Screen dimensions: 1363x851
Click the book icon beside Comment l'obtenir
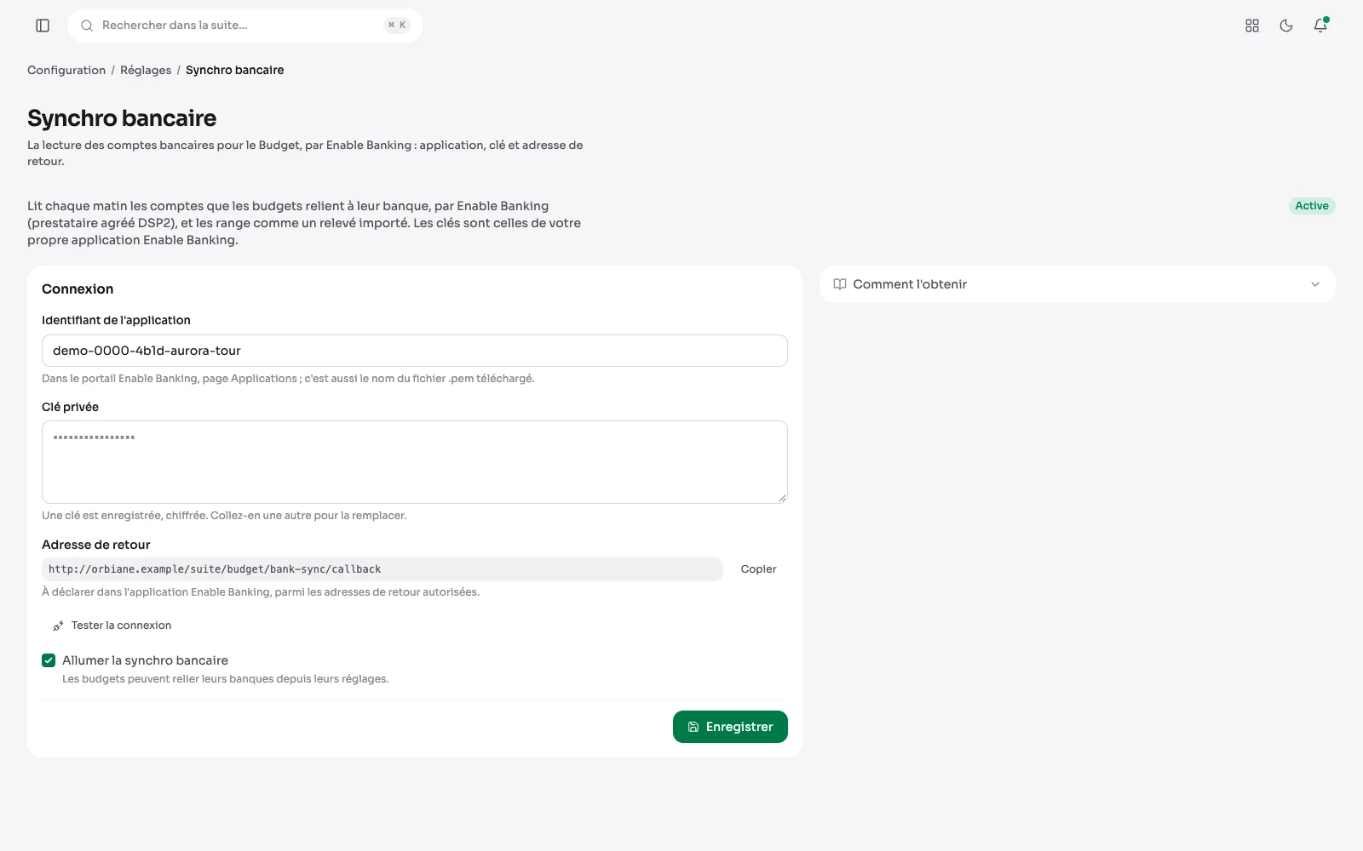click(x=840, y=284)
